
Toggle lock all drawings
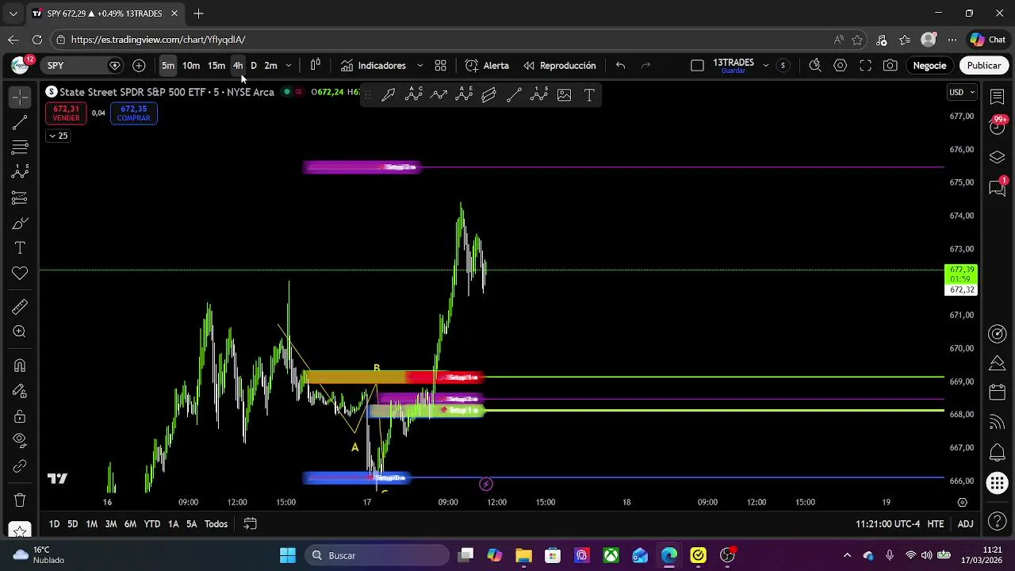point(20,416)
